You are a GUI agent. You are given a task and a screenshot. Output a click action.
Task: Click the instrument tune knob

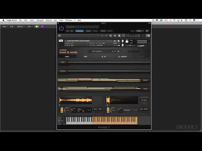coord(127,42)
